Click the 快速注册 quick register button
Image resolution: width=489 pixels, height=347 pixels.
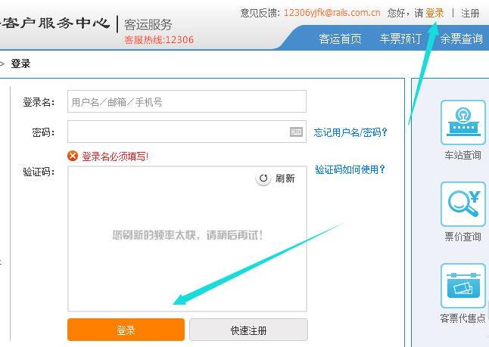click(248, 330)
